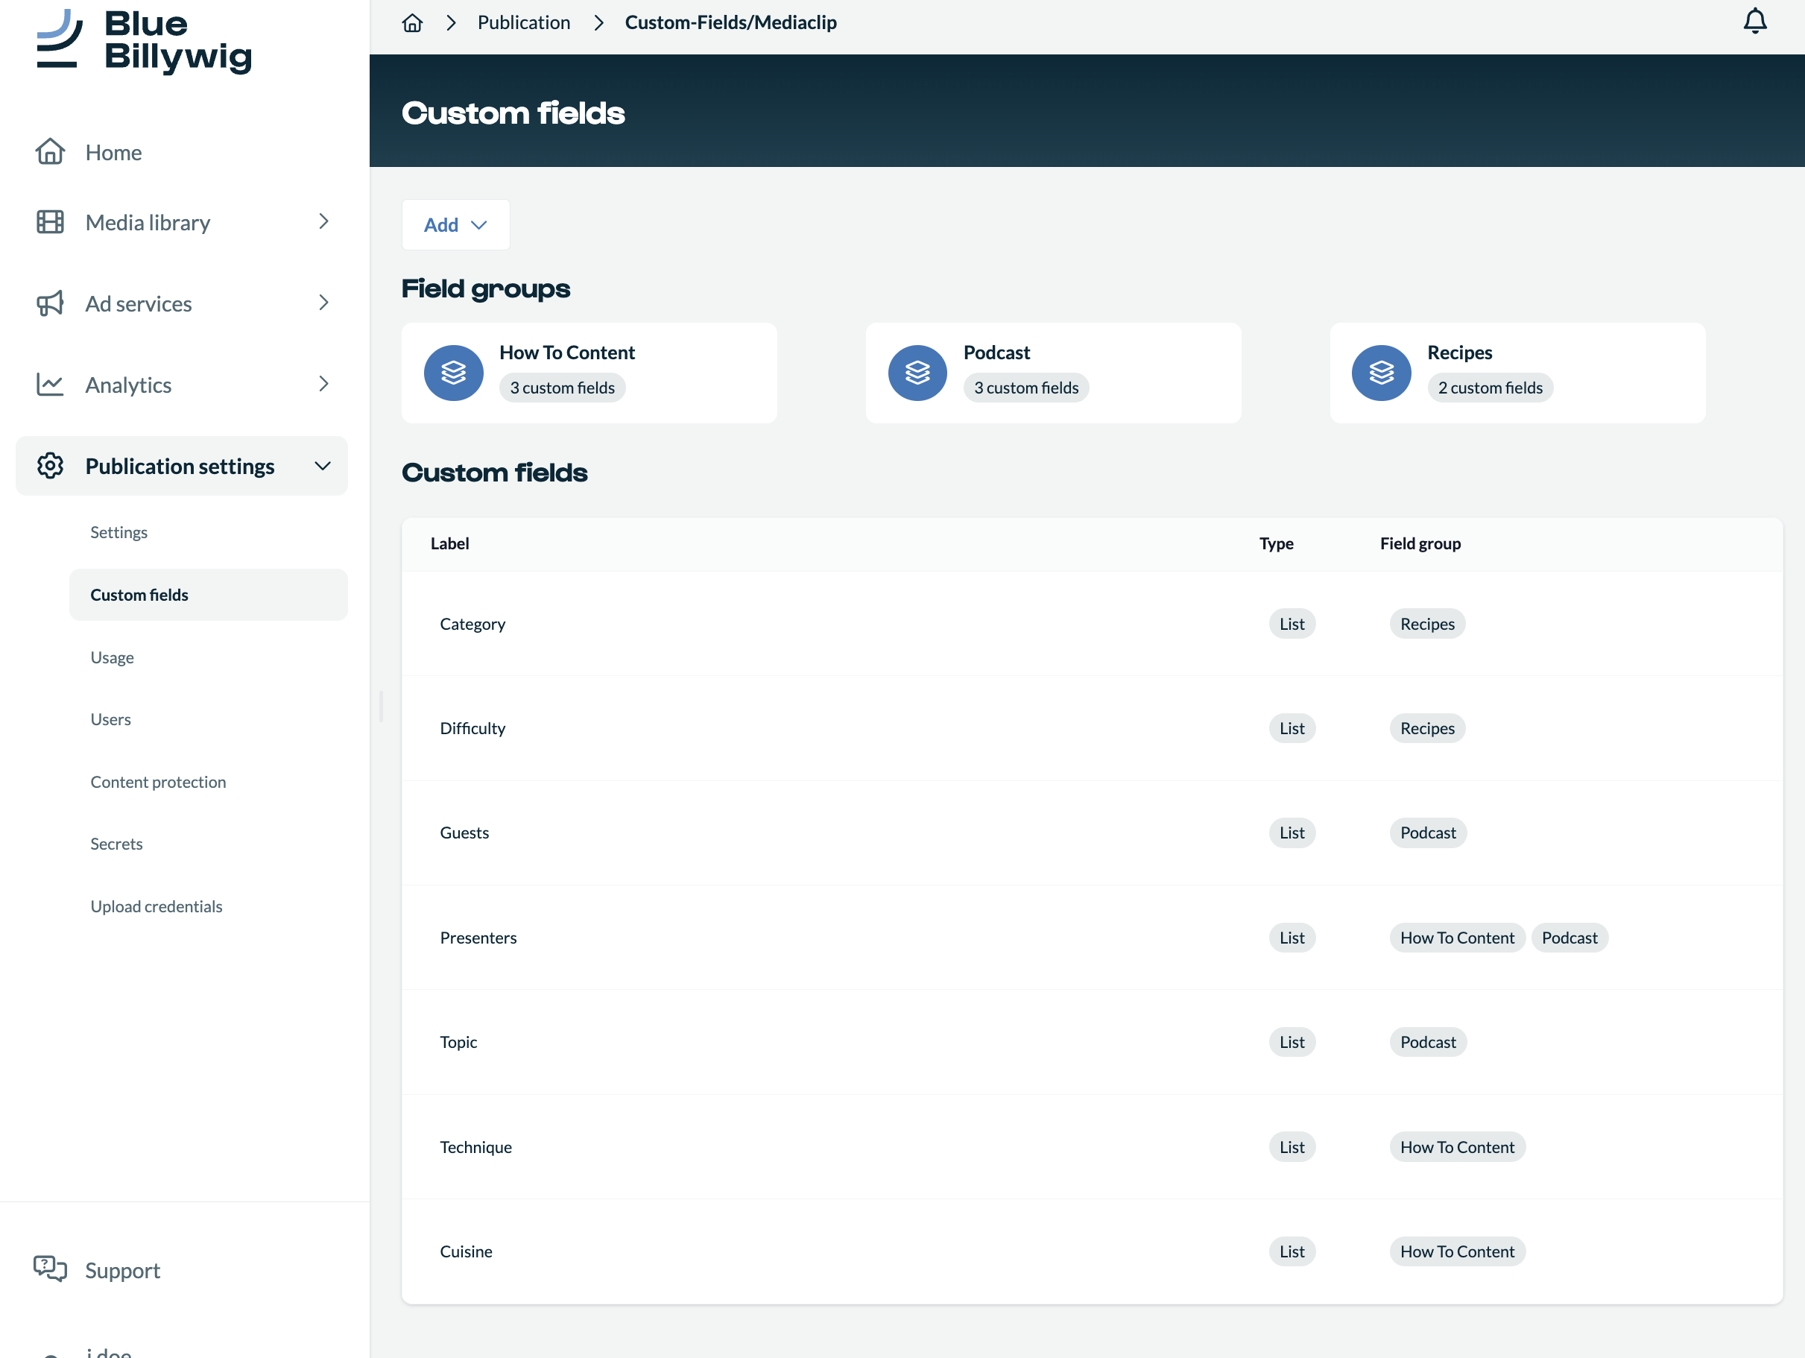Collapse the Publication settings chevron
The height and width of the screenshot is (1358, 1805).
[x=323, y=465]
